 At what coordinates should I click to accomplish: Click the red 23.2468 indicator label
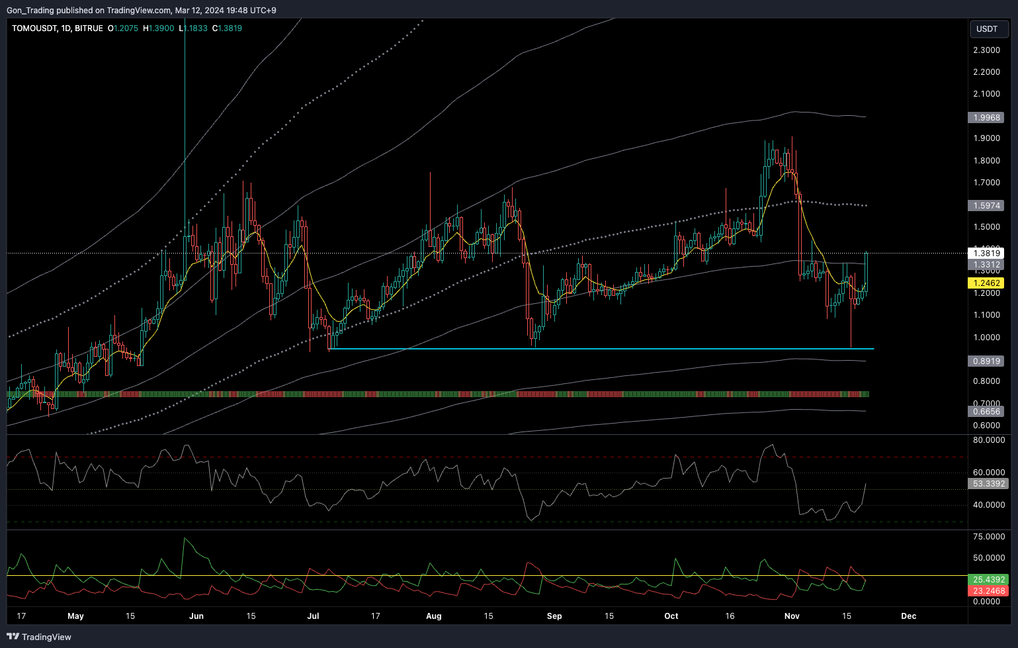988,591
